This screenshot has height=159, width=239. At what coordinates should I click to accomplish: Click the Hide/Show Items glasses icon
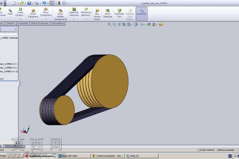(x=142, y=24)
